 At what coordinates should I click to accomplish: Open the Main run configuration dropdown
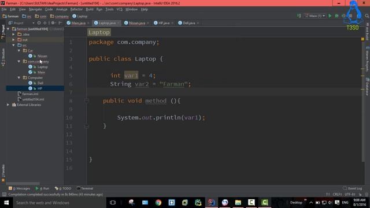click(315, 16)
